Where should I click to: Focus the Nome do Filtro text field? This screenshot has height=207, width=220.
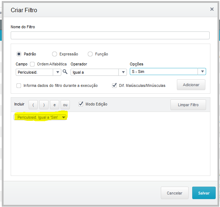[x=110, y=35]
